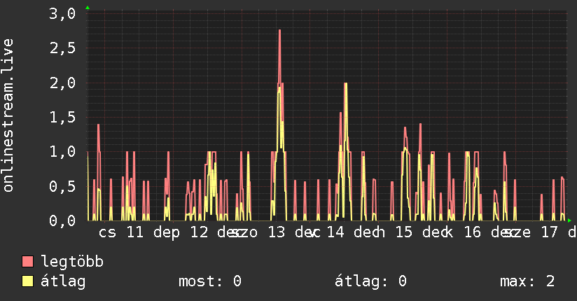Click the 2,5 y-axis label
Screen dimensions: 577x301
62,48
